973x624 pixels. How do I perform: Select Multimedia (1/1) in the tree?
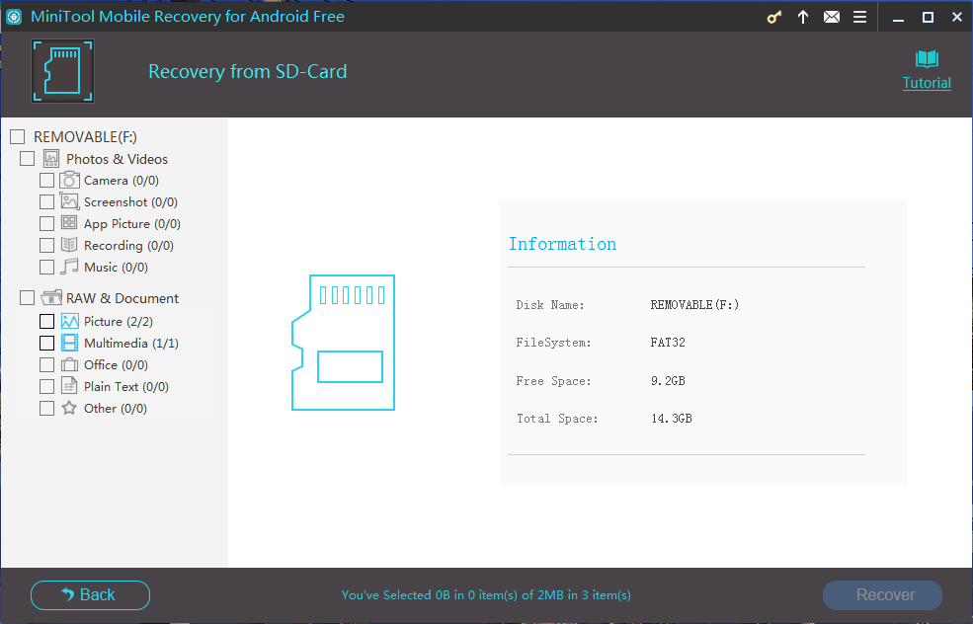(131, 343)
